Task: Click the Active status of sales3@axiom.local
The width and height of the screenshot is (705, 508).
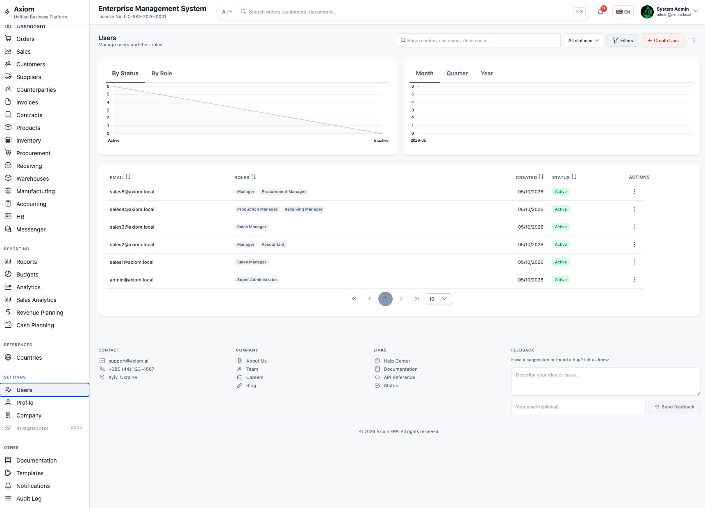Action: (x=561, y=227)
